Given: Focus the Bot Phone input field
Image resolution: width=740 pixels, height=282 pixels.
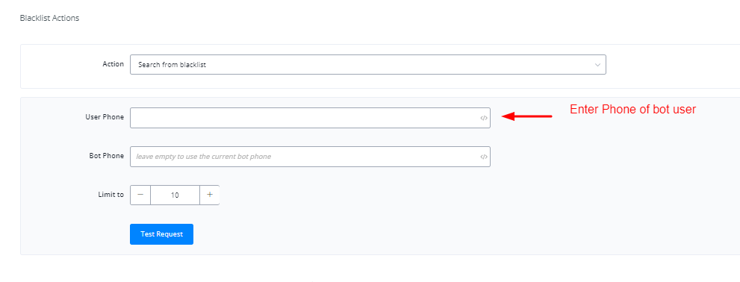Looking at the screenshot, I should pos(310,157).
